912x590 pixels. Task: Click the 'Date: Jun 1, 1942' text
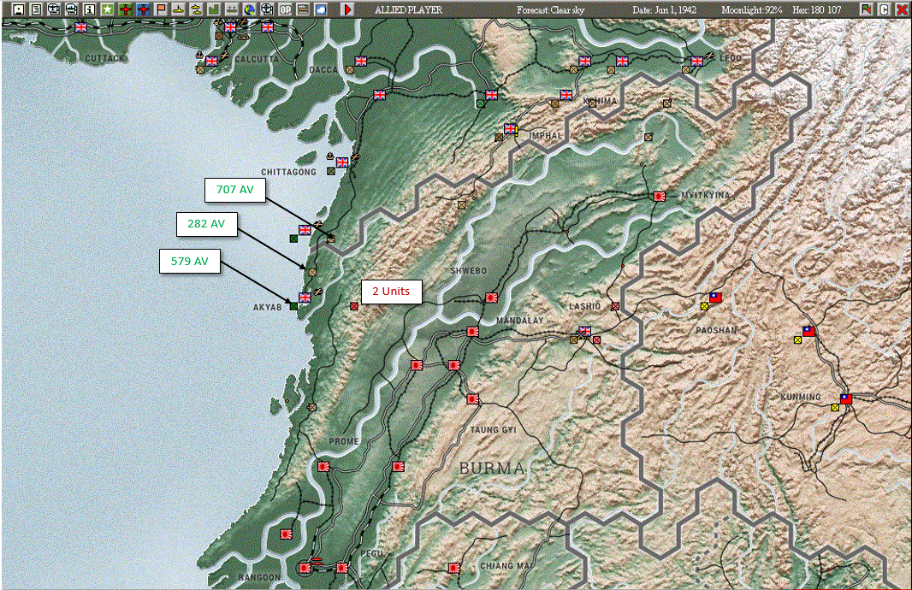point(664,10)
